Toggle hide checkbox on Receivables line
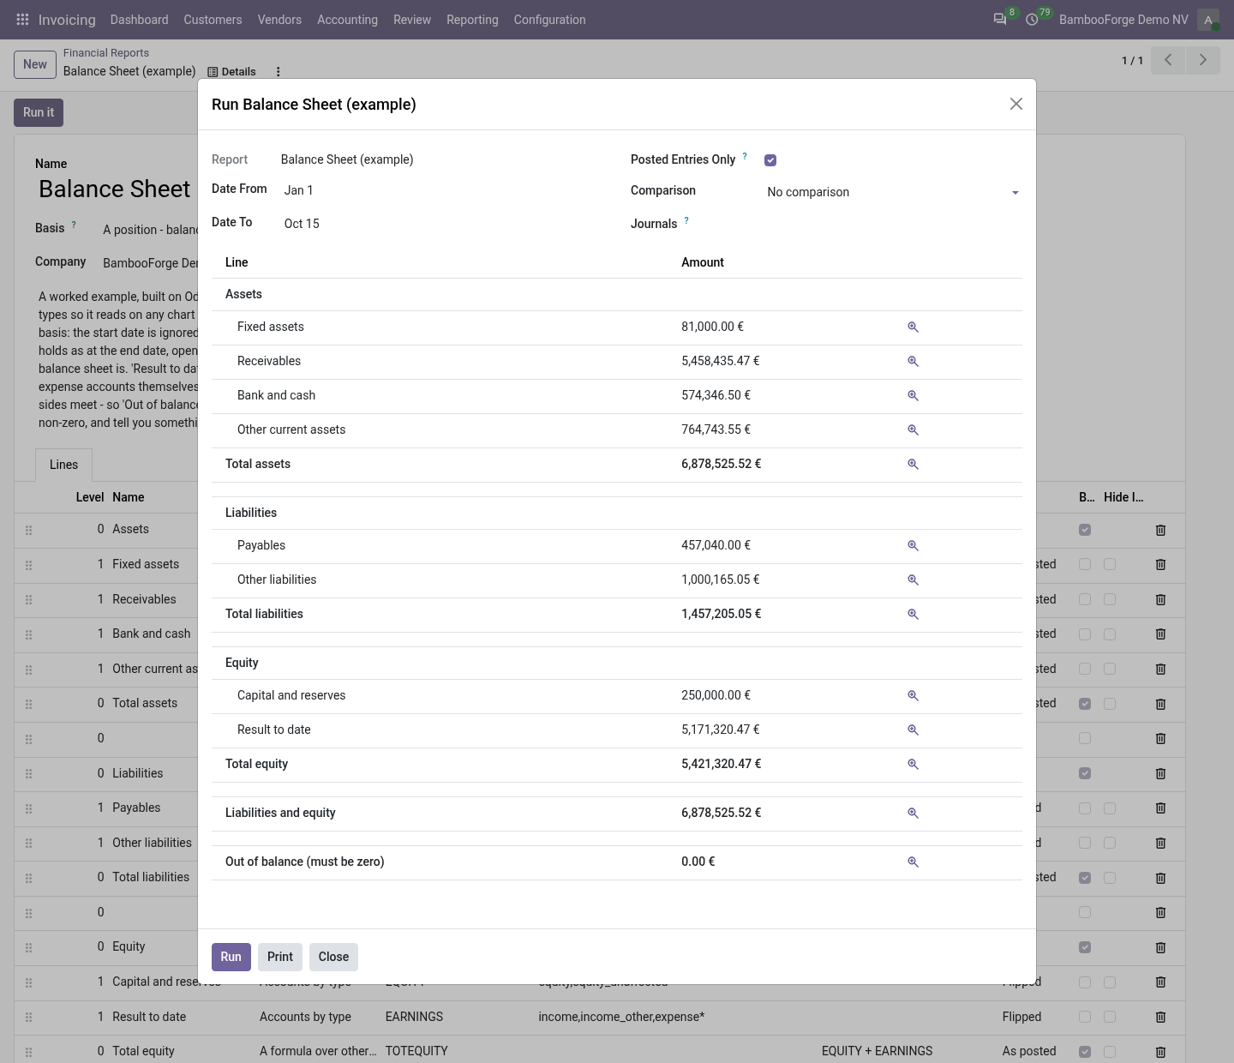The image size is (1234, 1063). tap(1110, 599)
